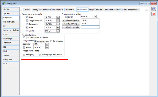Toggle the Storno checkbox
Screen dimensions: 158x97
click(27, 31)
